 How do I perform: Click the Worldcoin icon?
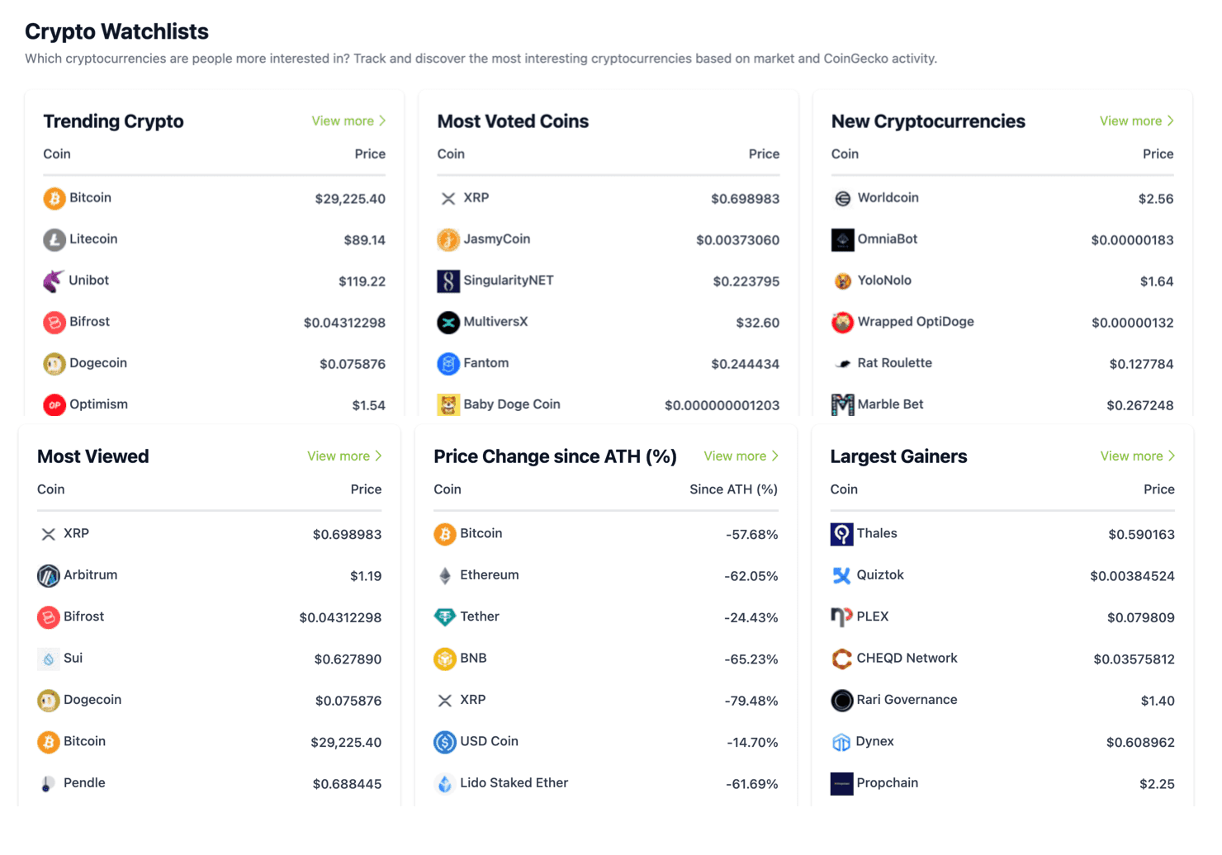842,199
